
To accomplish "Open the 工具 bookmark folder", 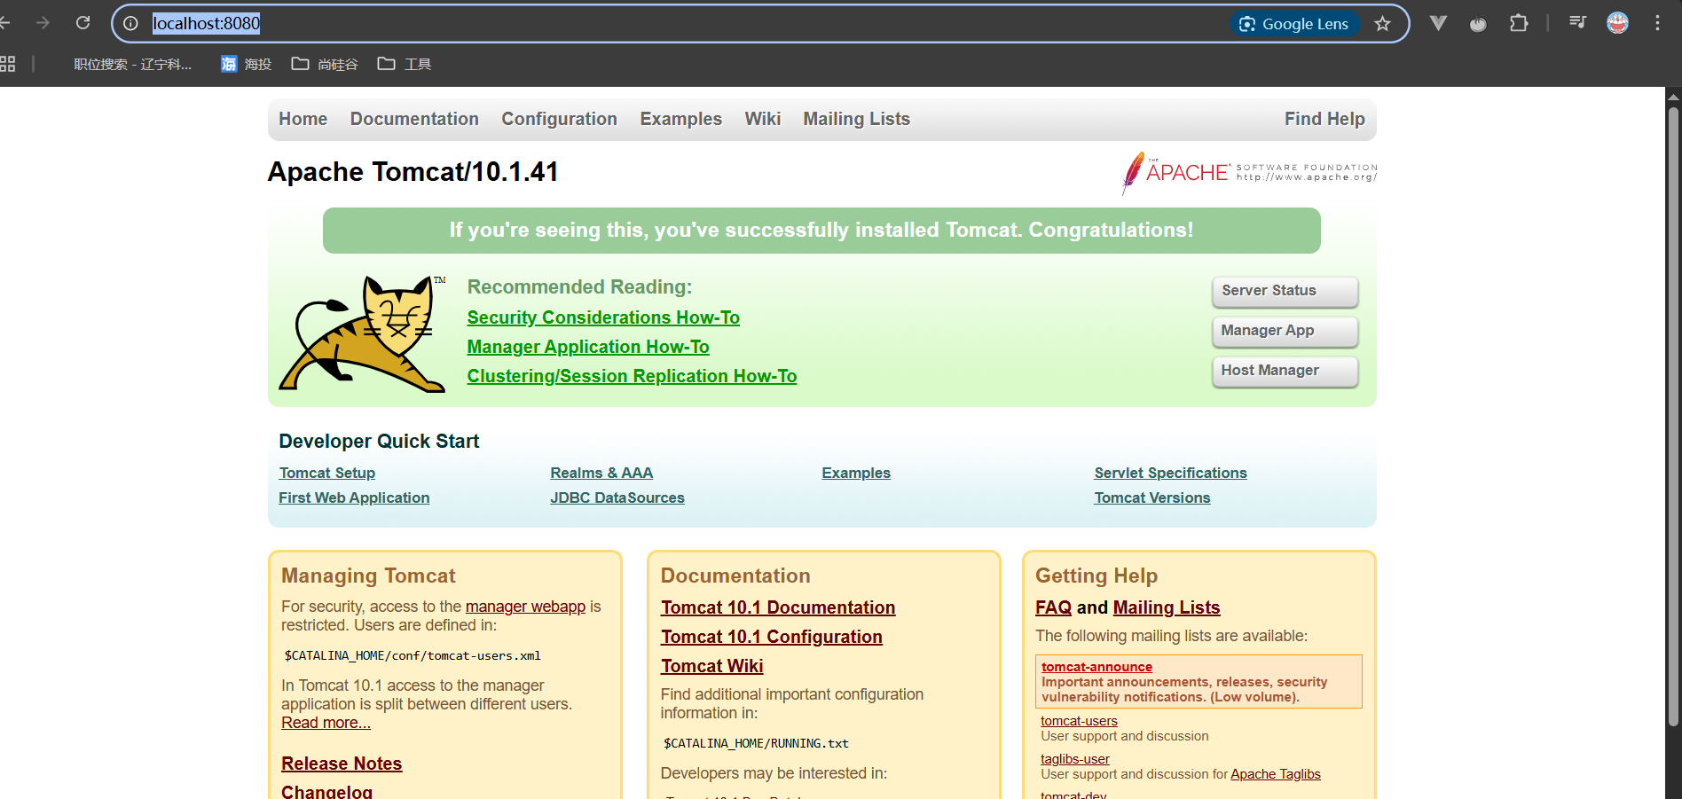I will (x=405, y=64).
